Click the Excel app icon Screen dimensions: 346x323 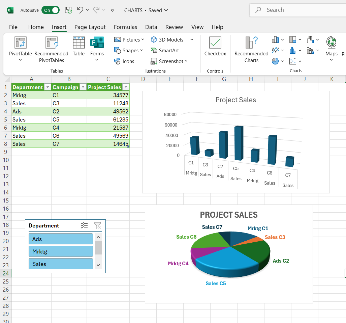pos(10,10)
